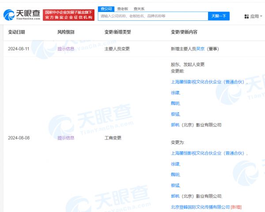Image resolution: width=265 pixels, height=212 pixels.
Task: Open 北京登峰国际文化传播有限公司 link
Action: [200, 207]
